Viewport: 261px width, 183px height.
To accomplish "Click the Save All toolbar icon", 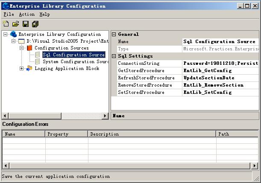I will [x=35, y=24].
